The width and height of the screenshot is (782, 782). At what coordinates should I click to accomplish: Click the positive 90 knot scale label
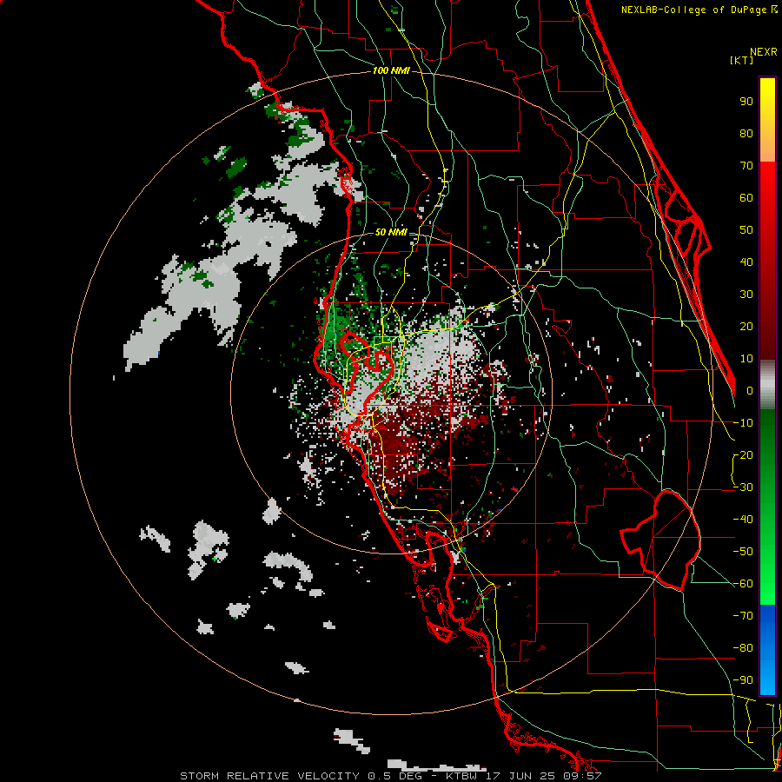coord(746,102)
